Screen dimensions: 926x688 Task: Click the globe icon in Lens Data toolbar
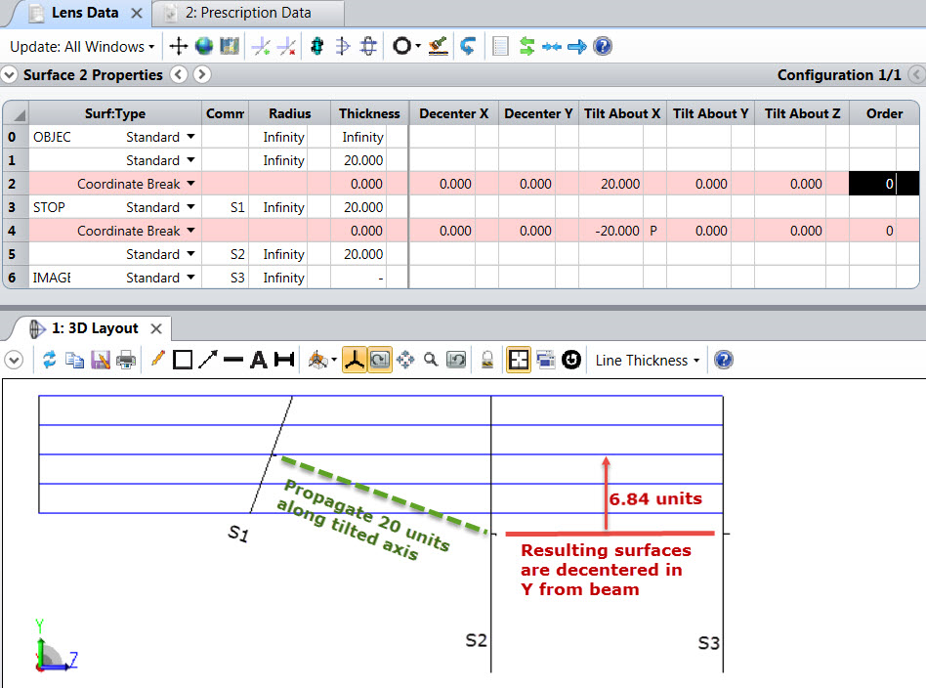204,46
